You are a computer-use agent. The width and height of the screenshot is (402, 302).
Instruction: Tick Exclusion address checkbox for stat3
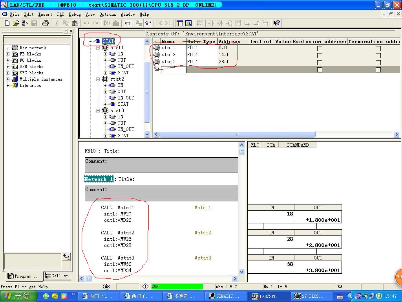click(320, 63)
